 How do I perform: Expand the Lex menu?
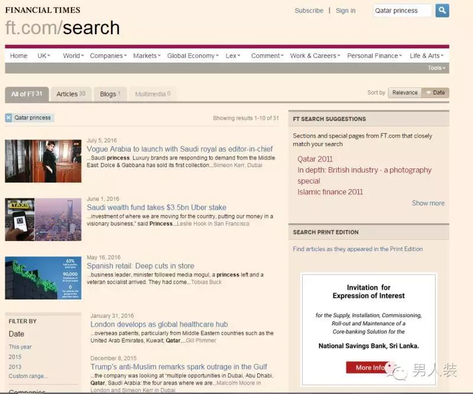point(233,56)
